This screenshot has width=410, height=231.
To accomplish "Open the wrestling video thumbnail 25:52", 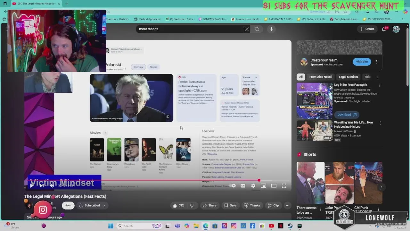I will (315, 130).
